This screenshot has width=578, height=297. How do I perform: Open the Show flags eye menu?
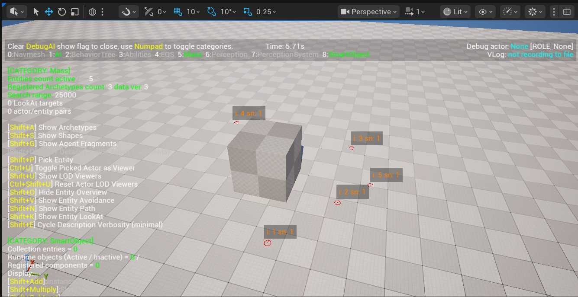point(485,12)
